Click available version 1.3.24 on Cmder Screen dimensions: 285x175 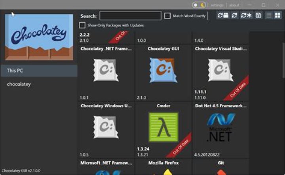pos(143,149)
